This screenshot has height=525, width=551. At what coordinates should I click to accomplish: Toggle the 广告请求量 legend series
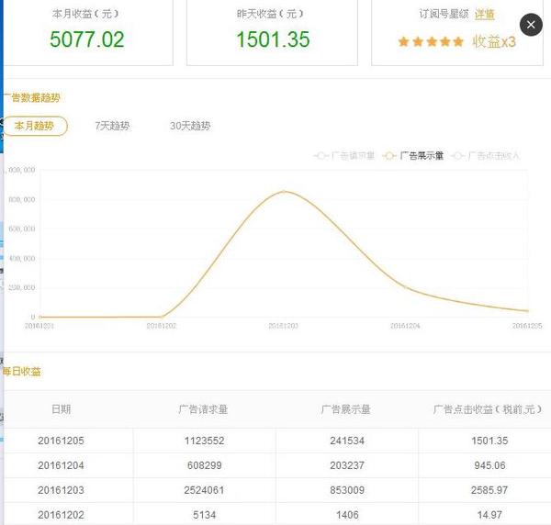click(344, 155)
